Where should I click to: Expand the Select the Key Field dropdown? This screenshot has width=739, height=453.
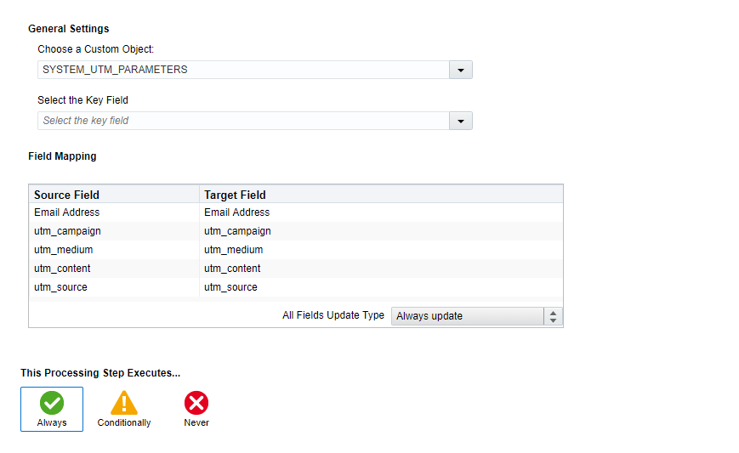[x=460, y=121]
